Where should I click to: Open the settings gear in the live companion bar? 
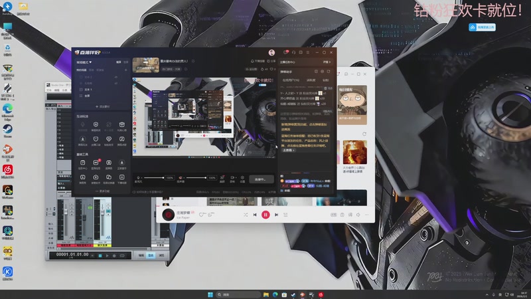tap(242, 177)
